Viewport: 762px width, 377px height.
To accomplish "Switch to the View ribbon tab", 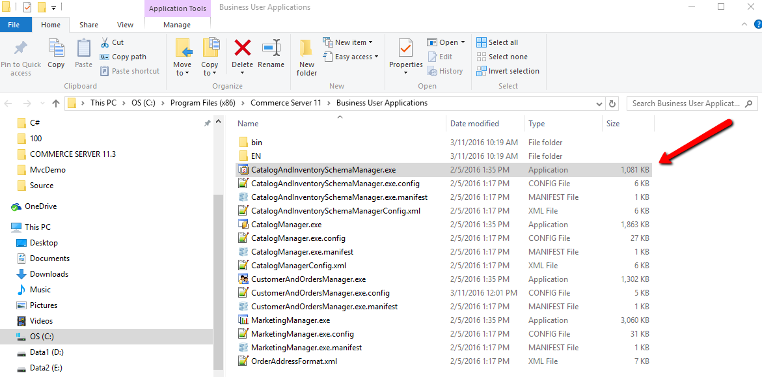I will click(125, 25).
